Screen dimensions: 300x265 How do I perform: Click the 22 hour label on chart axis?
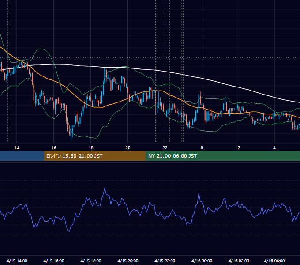pos(165,148)
